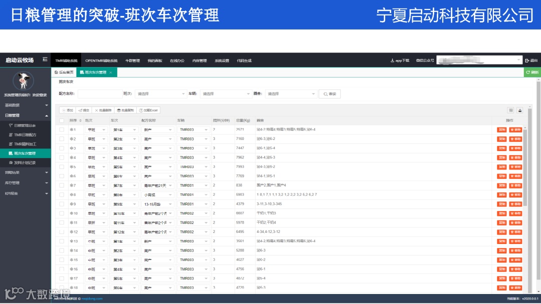Viewport: 541px width, 304px height.
Task: Click the green 刷新 refresh button
Action: coord(532,72)
